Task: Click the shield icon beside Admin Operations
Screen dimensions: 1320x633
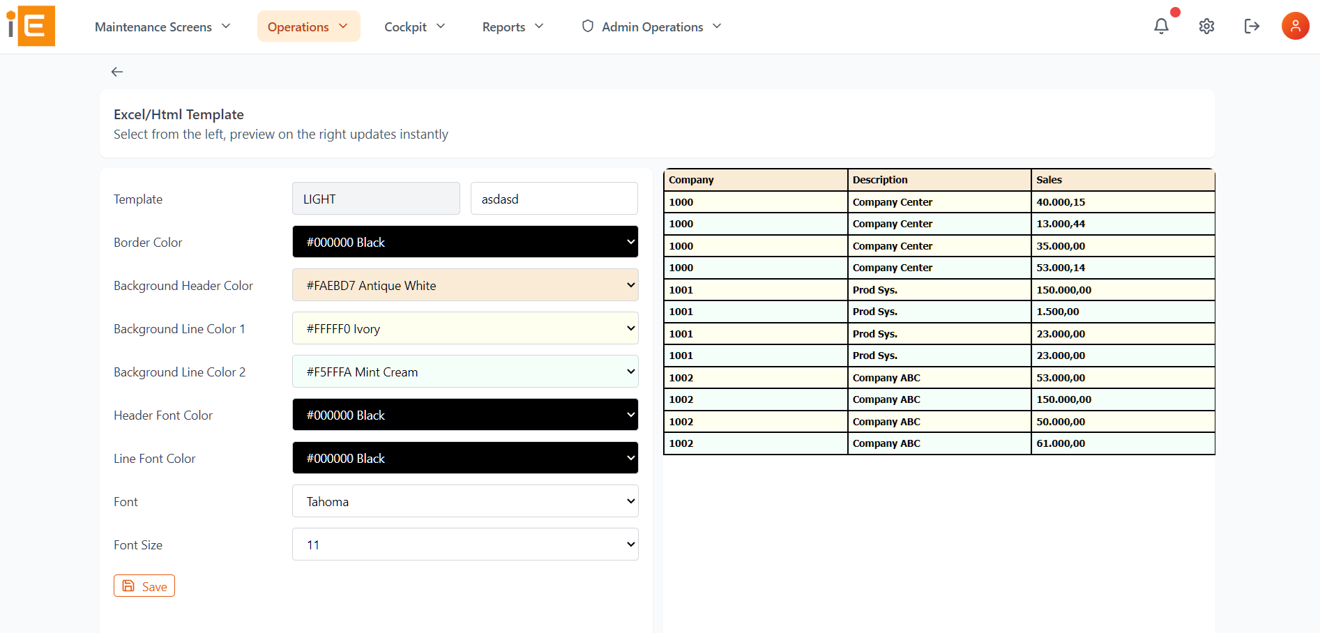Action: [x=587, y=26]
